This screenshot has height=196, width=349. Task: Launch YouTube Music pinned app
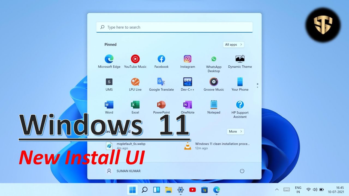pos(135,62)
